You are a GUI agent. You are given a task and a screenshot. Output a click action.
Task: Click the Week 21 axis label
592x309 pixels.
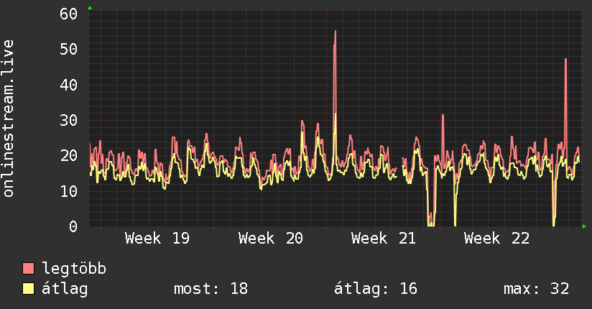[x=383, y=239]
